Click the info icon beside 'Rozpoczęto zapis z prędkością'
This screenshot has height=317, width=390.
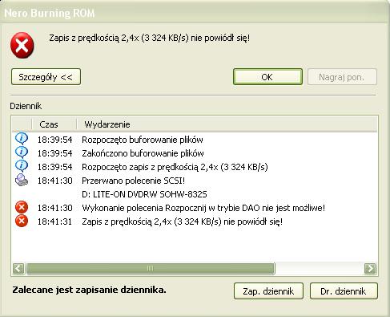coord(22,166)
